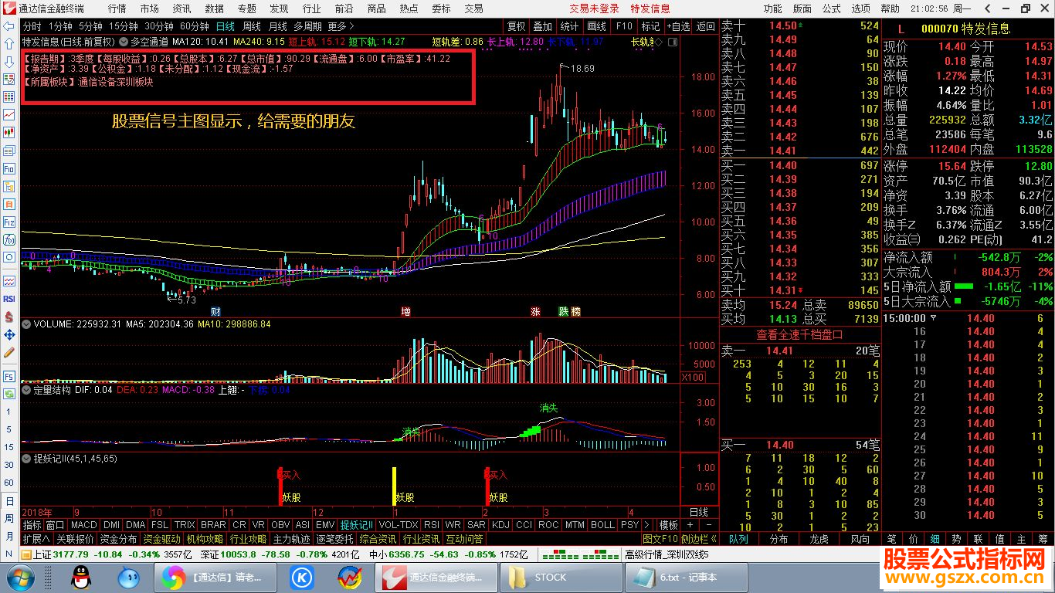The height and width of the screenshot is (593, 1055).
Task: Open the 定量结构 indicator dropdown
Action: [27, 391]
